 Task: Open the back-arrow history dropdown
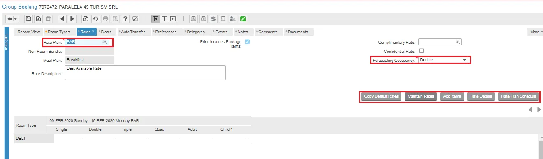click(x=16, y=19)
